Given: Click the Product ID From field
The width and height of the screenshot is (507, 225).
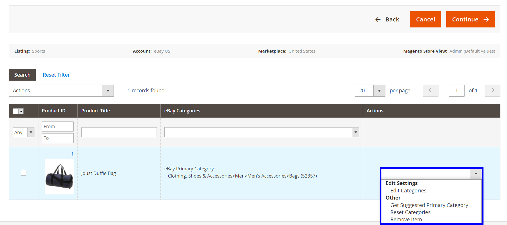Looking at the screenshot, I should [x=58, y=126].
